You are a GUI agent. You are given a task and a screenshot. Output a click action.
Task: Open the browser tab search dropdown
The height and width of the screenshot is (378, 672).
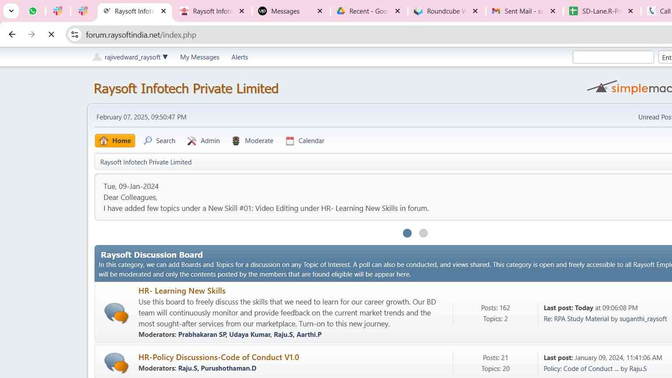pyautogui.click(x=11, y=11)
